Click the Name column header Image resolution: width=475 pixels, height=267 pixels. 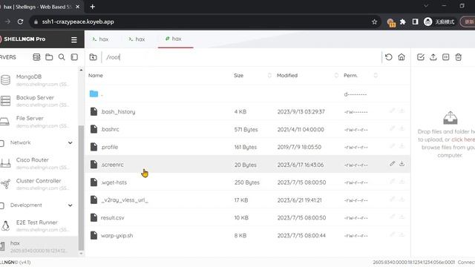click(x=96, y=76)
